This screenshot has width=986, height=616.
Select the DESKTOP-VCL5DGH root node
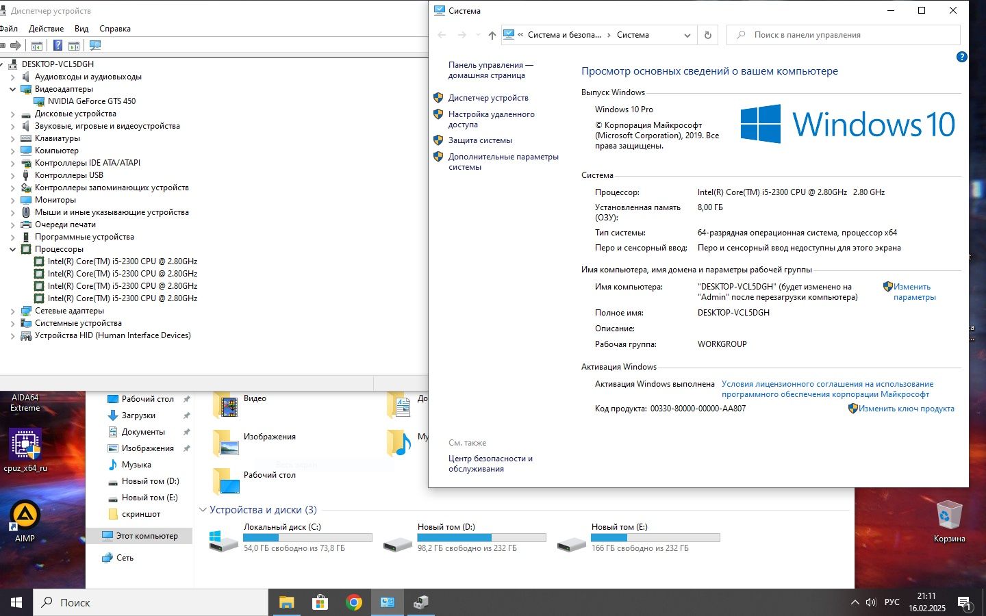click(58, 64)
